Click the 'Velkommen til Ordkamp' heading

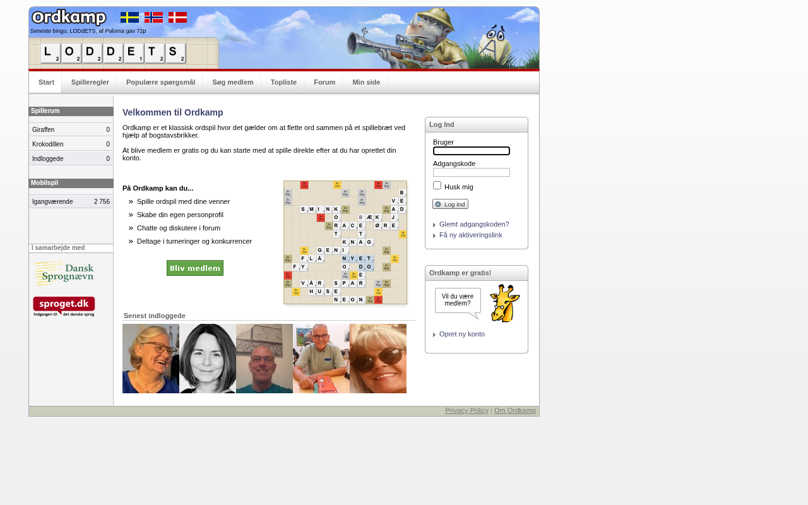(x=173, y=112)
